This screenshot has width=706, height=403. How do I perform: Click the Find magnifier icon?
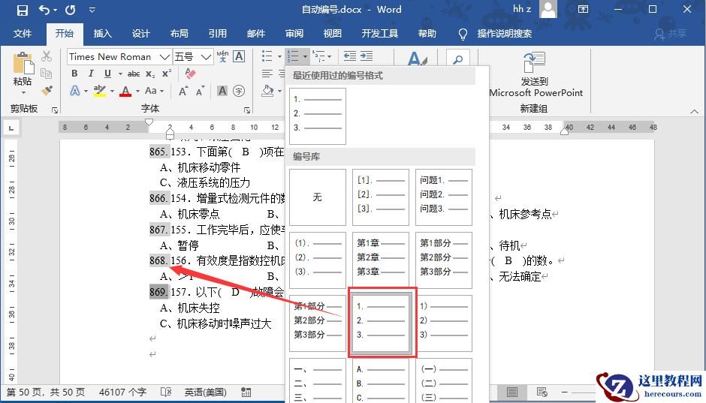pyautogui.click(x=458, y=59)
